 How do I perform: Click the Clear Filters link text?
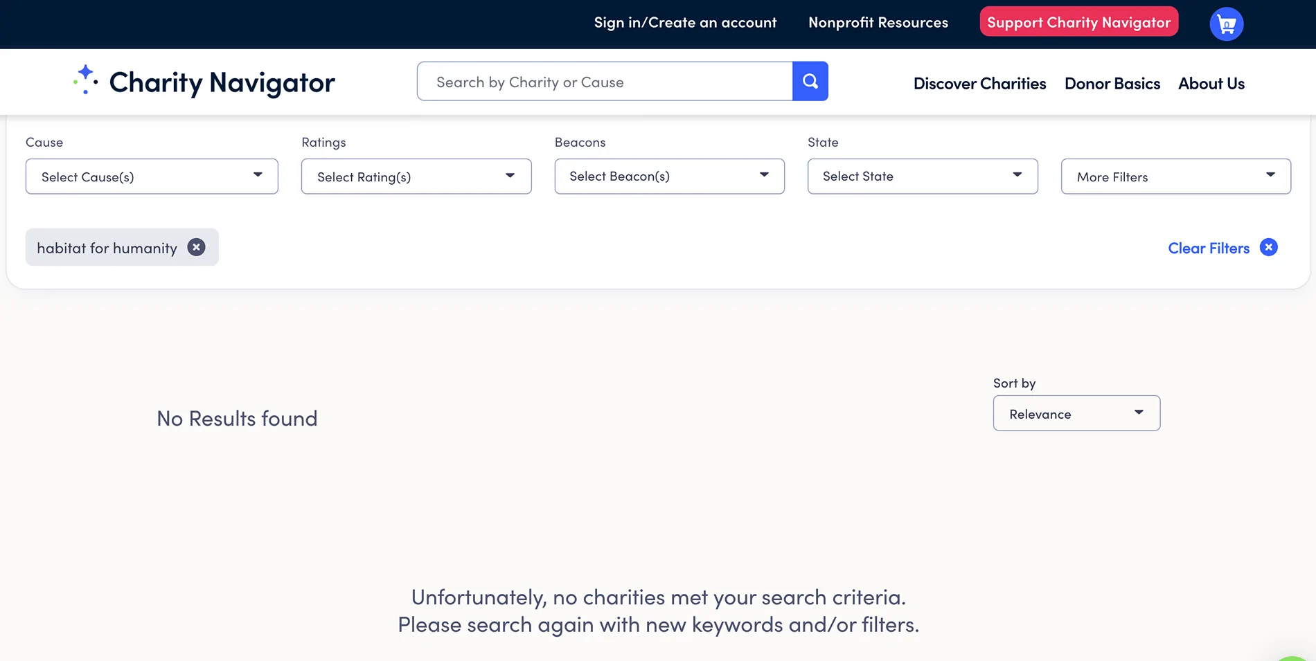point(1209,248)
